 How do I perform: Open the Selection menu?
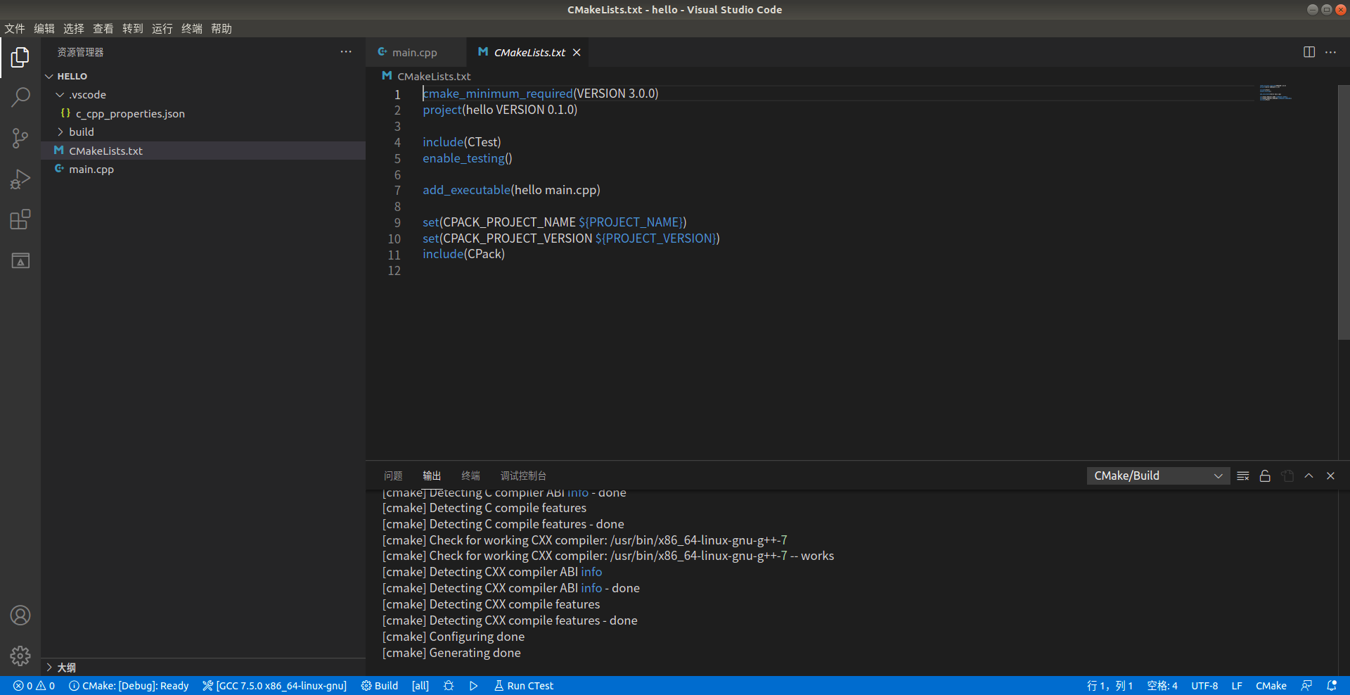(x=74, y=29)
